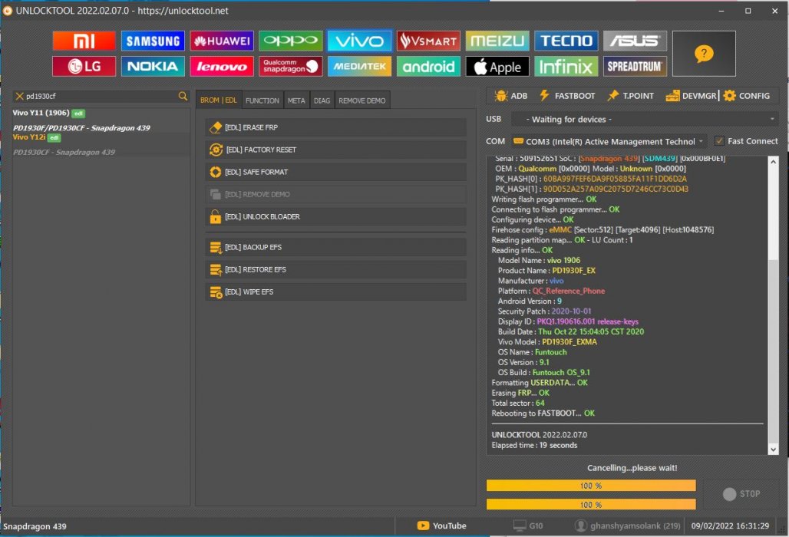
Task: Pick the Vivo brand tile
Action: (359, 41)
